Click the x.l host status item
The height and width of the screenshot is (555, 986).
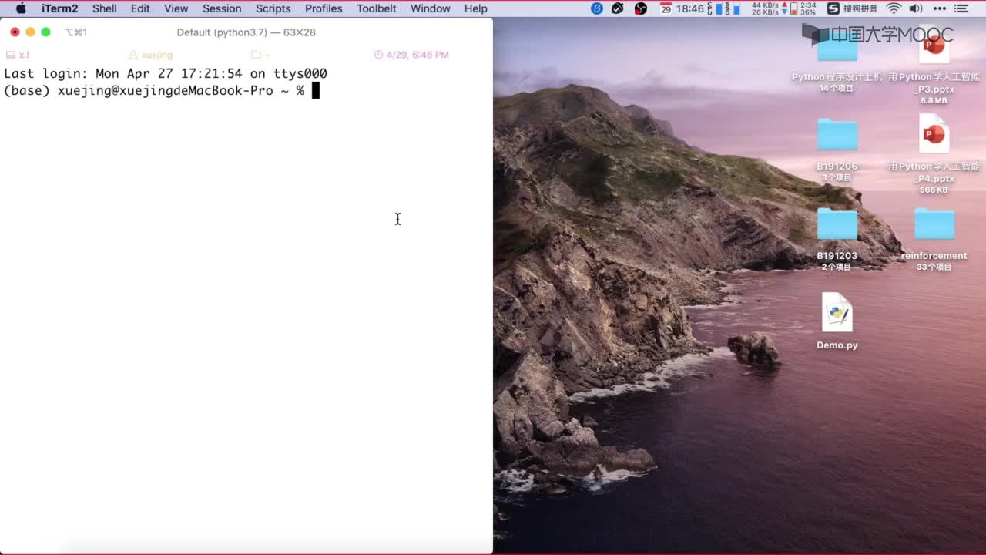(x=18, y=55)
